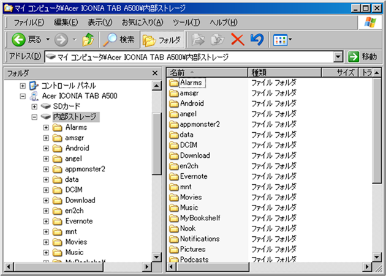Click file list horizontal scrollbar right arrow
Image resolution: width=386 pixels, height=276 pixels.
[x=367, y=267]
